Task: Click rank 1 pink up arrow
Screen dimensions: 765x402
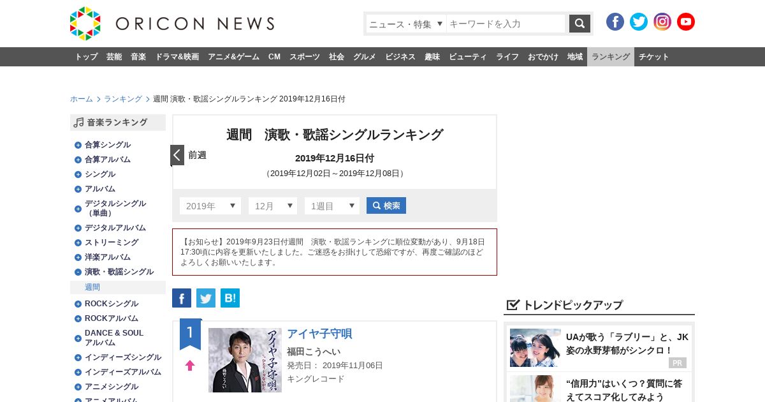Action: pos(190,366)
